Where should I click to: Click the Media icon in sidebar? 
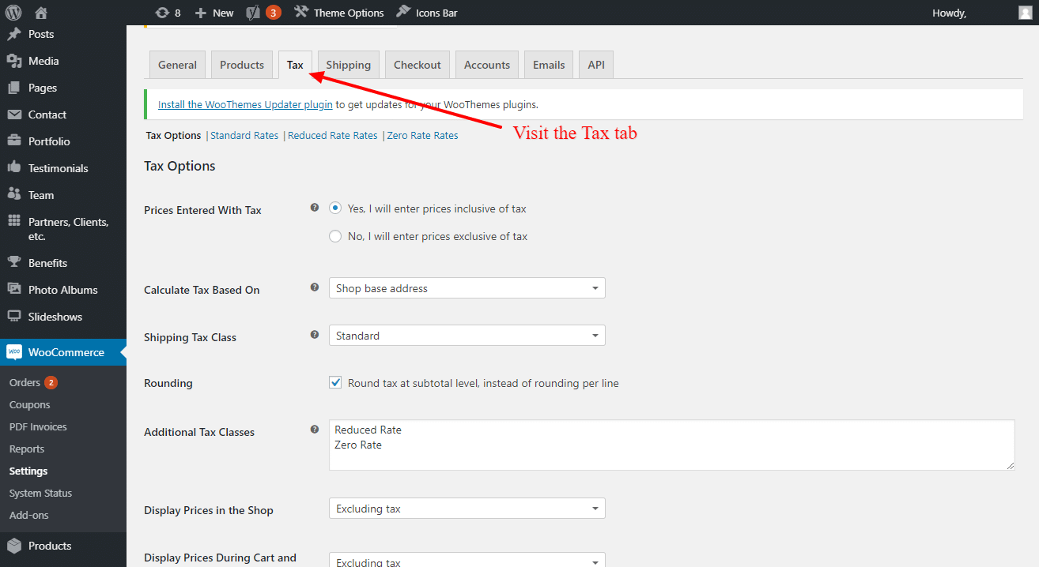14,61
